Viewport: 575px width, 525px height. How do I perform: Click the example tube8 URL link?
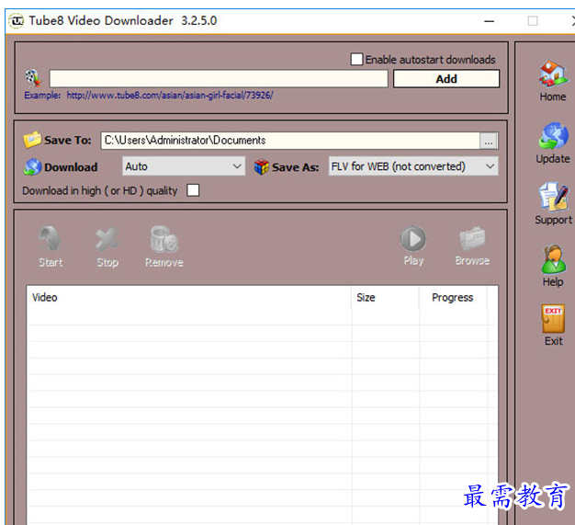pyautogui.click(x=170, y=96)
